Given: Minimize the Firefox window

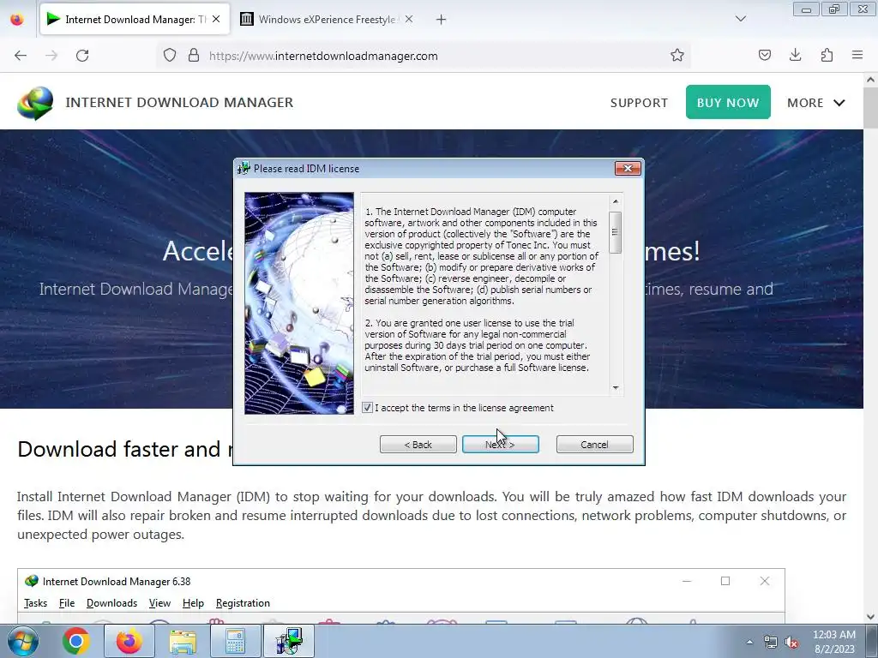Looking at the screenshot, I should pos(806,9).
